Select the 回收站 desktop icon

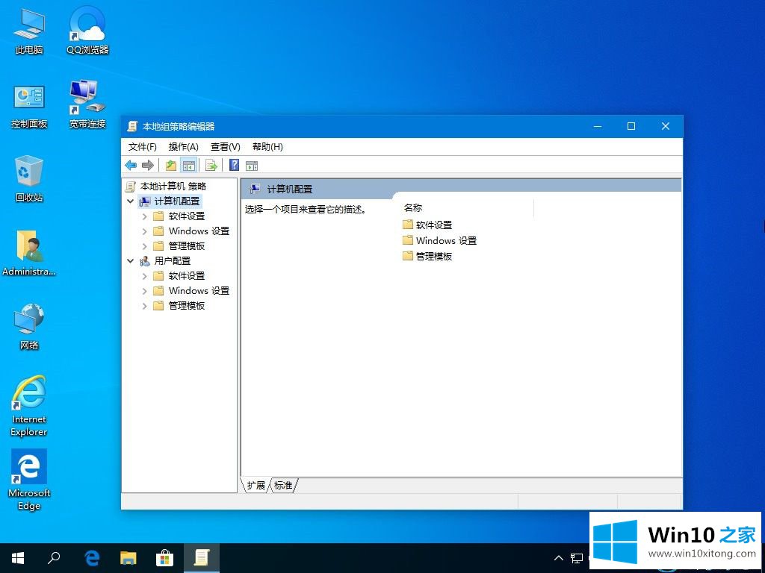pos(29,179)
